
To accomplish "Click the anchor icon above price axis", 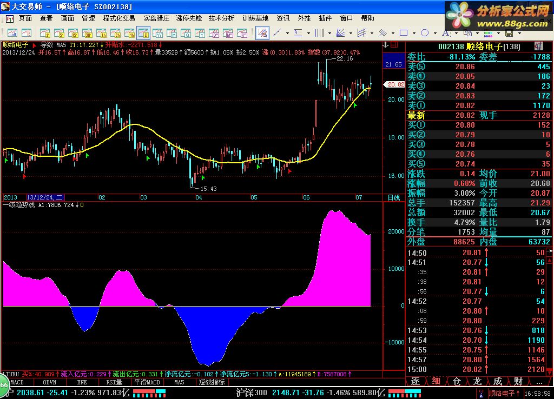I will (386, 44).
